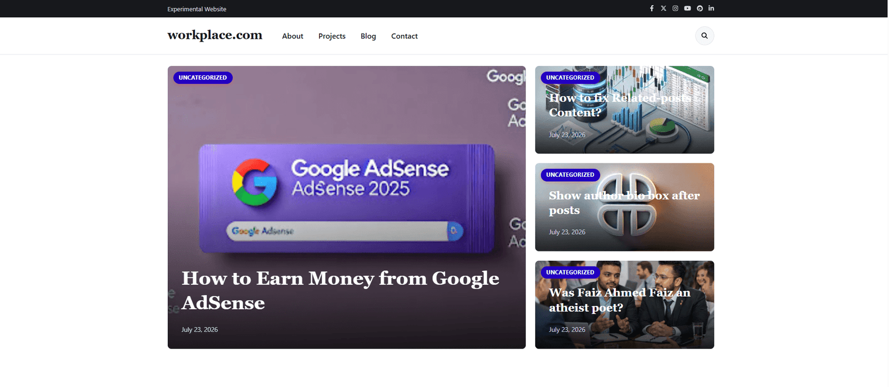The width and height of the screenshot is (889, 387).
Task: Click Uncategorized badge on Faiz Ahmed Faiz card
Action: click(x=570, y=272)
